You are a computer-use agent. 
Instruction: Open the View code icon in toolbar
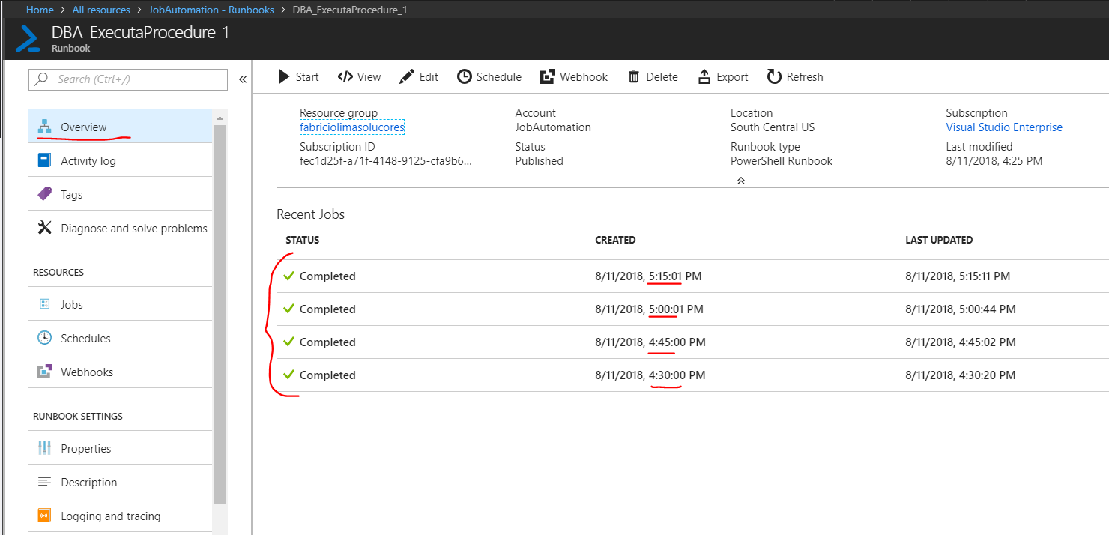345,76
